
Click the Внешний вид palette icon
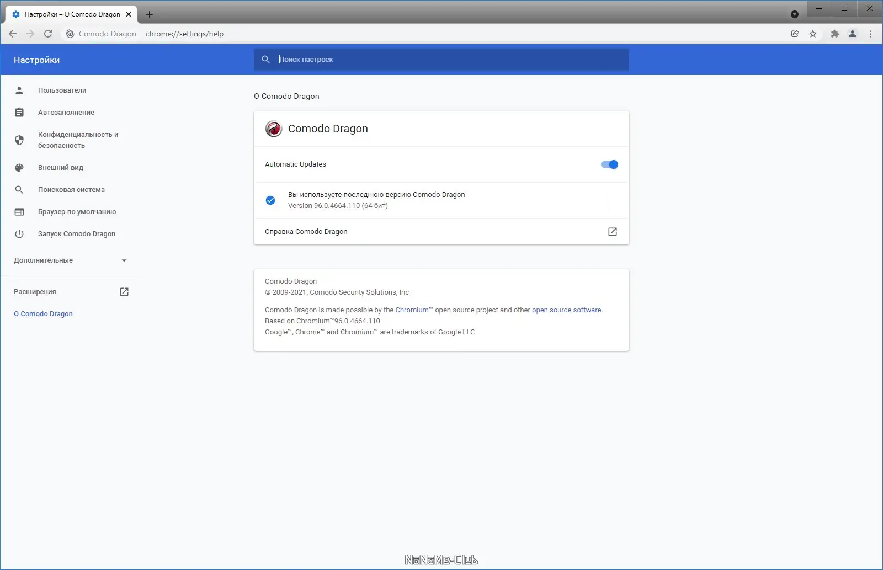(19, 167)
